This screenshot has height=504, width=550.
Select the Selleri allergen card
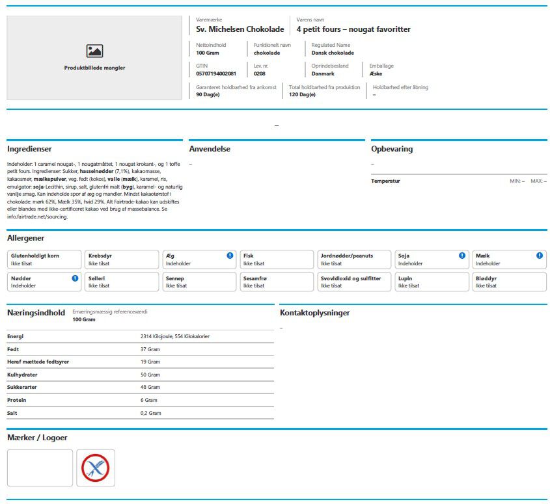click(122, 282)
